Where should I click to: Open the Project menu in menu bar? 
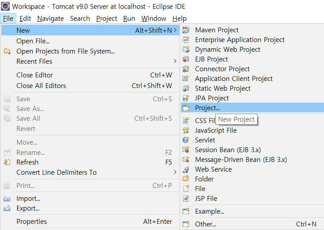(x=107, y=19)
